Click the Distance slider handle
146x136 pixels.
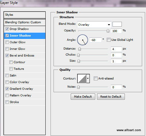point(79,49)
